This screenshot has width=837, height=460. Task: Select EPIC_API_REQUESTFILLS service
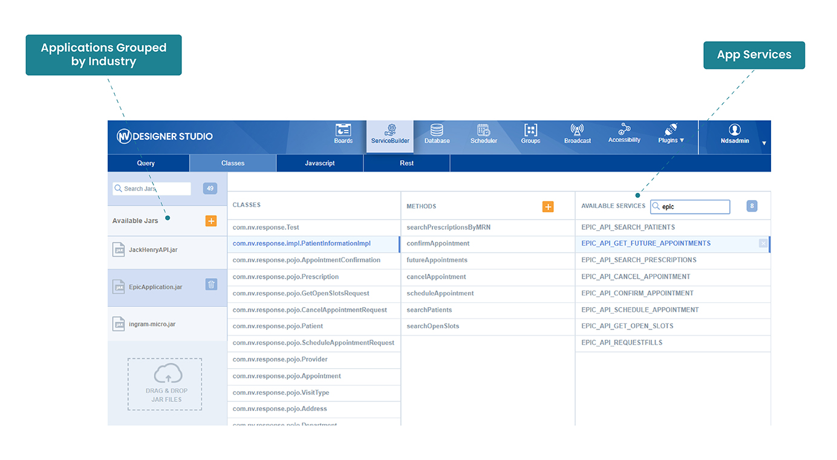[673, 343]
